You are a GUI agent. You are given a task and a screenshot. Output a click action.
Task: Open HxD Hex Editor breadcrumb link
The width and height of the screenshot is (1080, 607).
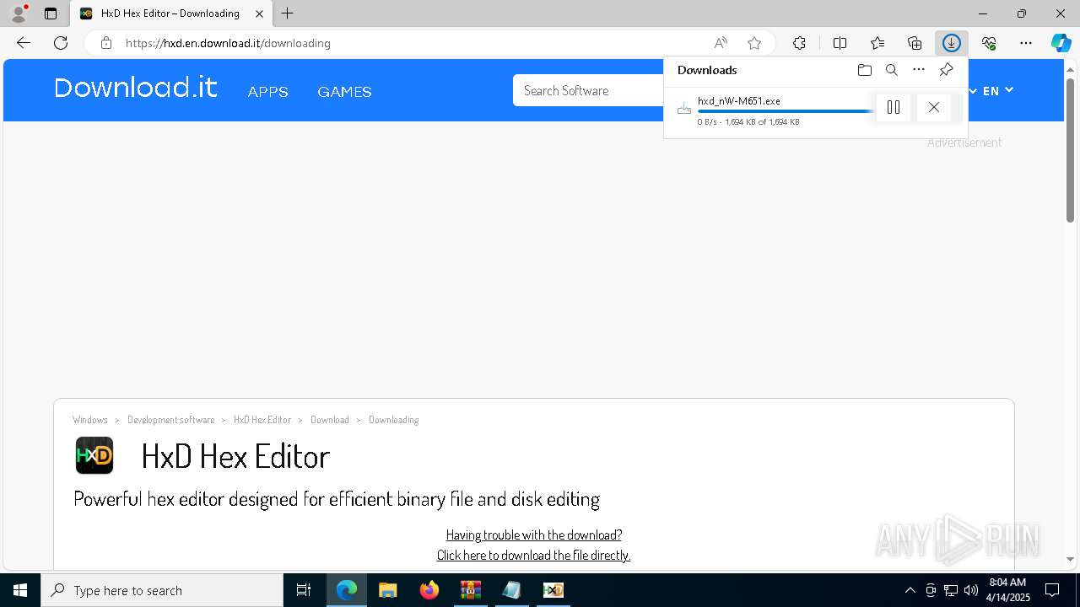click(262, 420)
